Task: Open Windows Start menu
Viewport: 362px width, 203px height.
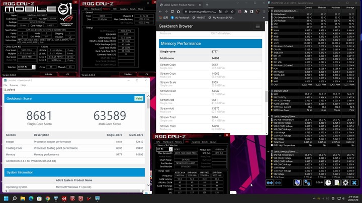Action: click(x=6, y=198)
